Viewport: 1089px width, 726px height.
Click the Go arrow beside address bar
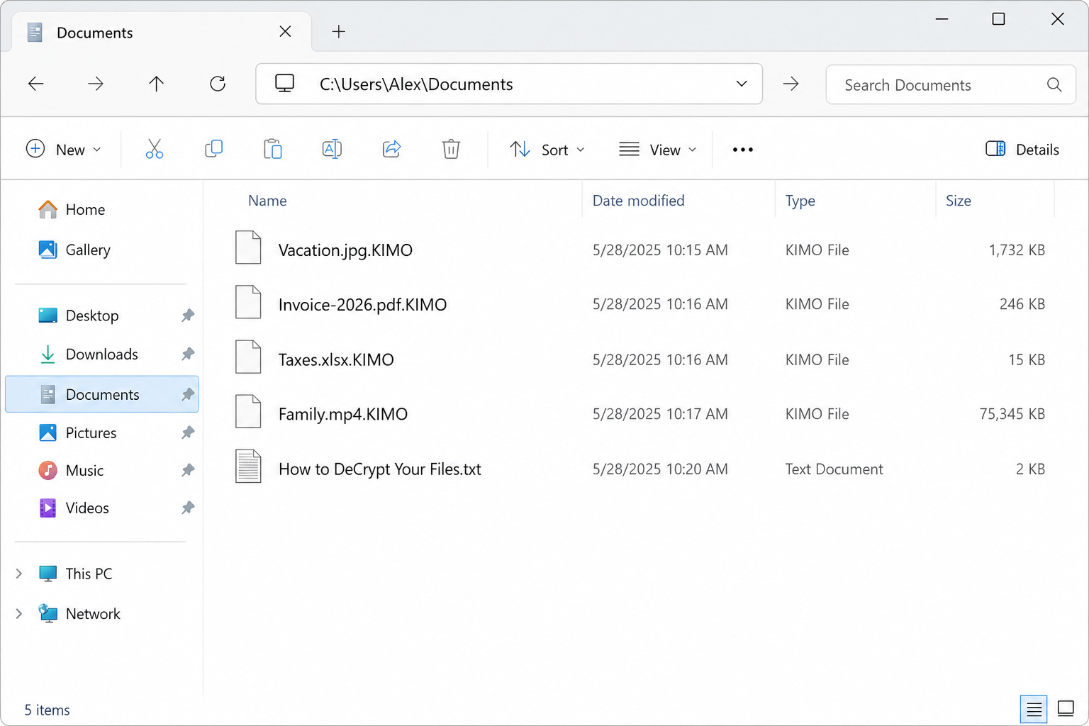(x=791, y=84)
